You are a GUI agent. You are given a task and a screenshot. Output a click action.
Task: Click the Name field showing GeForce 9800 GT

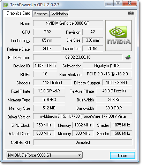coord(68,23)
